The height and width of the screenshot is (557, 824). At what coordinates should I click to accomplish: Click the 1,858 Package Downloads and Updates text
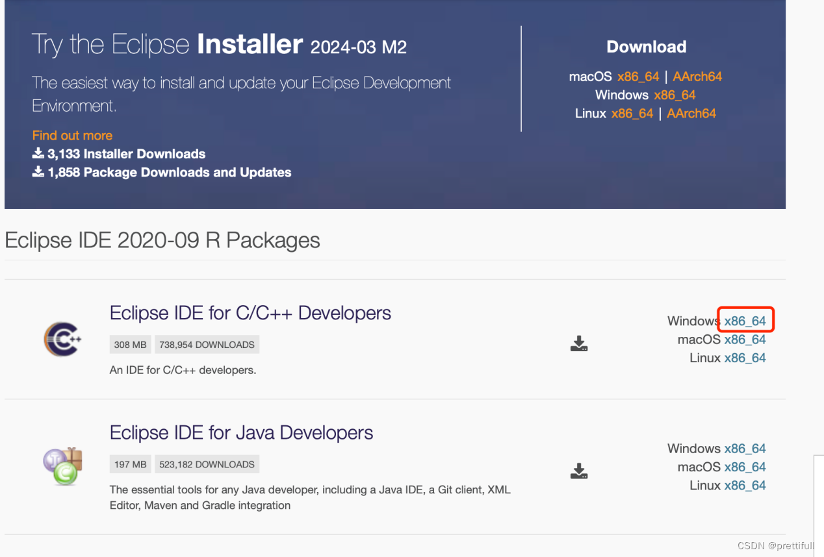169,172
